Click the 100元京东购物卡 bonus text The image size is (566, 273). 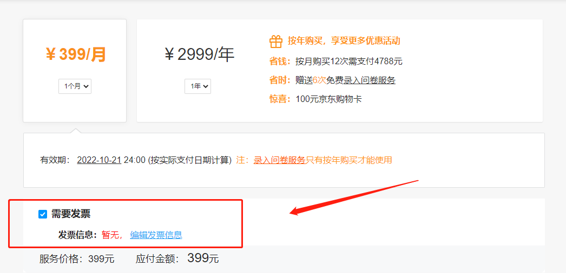pyautogui.click(x=328, y=99)
